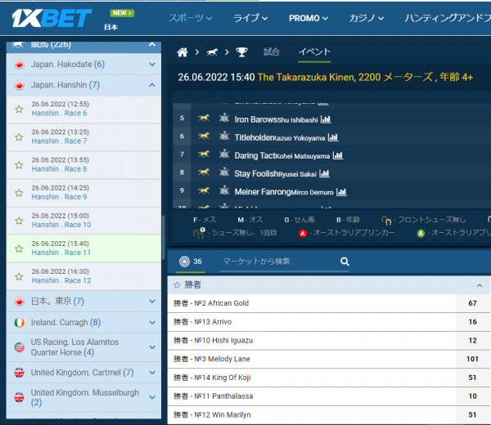Favorite Hanshin Race 6 with star
This screenshot has height=425, width=491.
point(19,110)
